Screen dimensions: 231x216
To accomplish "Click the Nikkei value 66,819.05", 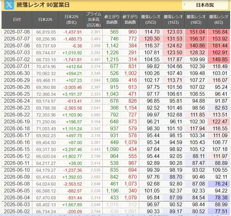I will coord(46,32).
